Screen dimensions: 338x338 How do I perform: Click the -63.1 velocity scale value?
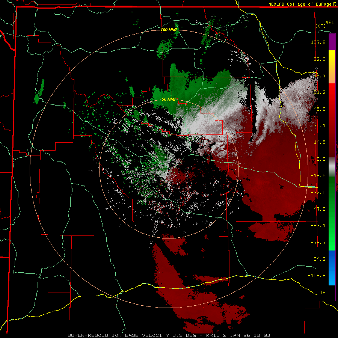[x=318, y=225]
